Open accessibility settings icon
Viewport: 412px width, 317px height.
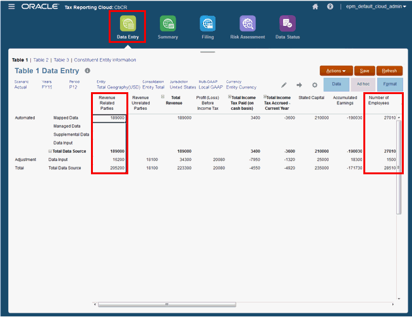(x=330, y=6)
